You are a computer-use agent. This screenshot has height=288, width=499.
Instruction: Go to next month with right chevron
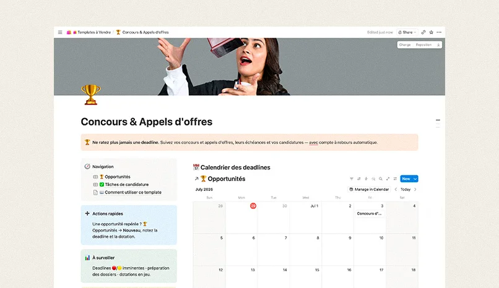click(x=415, y=189)
